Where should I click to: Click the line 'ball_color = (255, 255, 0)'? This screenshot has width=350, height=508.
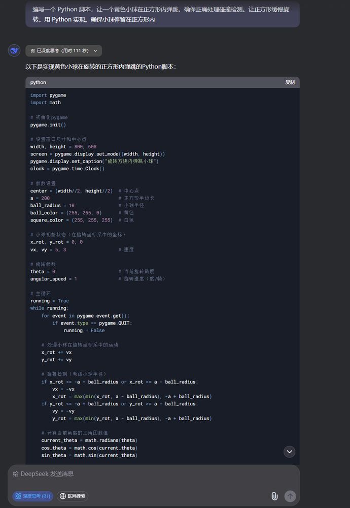(66, 213)
